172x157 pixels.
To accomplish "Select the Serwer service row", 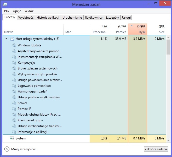I will [84, 103].
